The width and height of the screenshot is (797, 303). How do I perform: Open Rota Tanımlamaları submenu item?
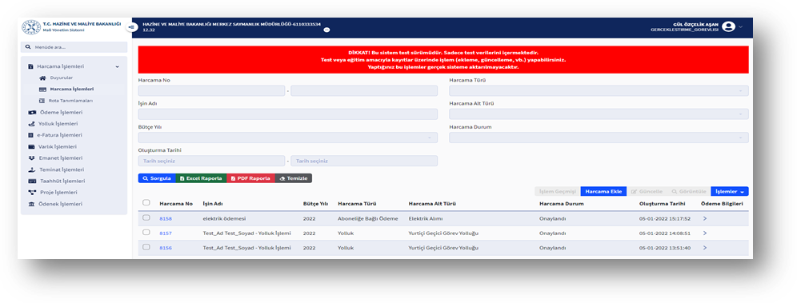(70, 101)
